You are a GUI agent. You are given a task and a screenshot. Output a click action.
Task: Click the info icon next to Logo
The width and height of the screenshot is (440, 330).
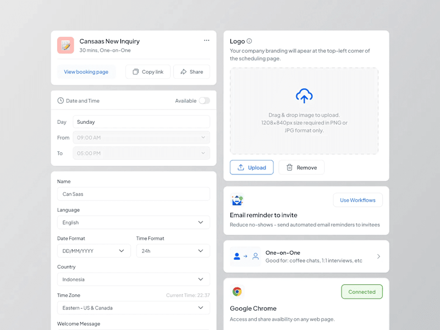(249, 41)
